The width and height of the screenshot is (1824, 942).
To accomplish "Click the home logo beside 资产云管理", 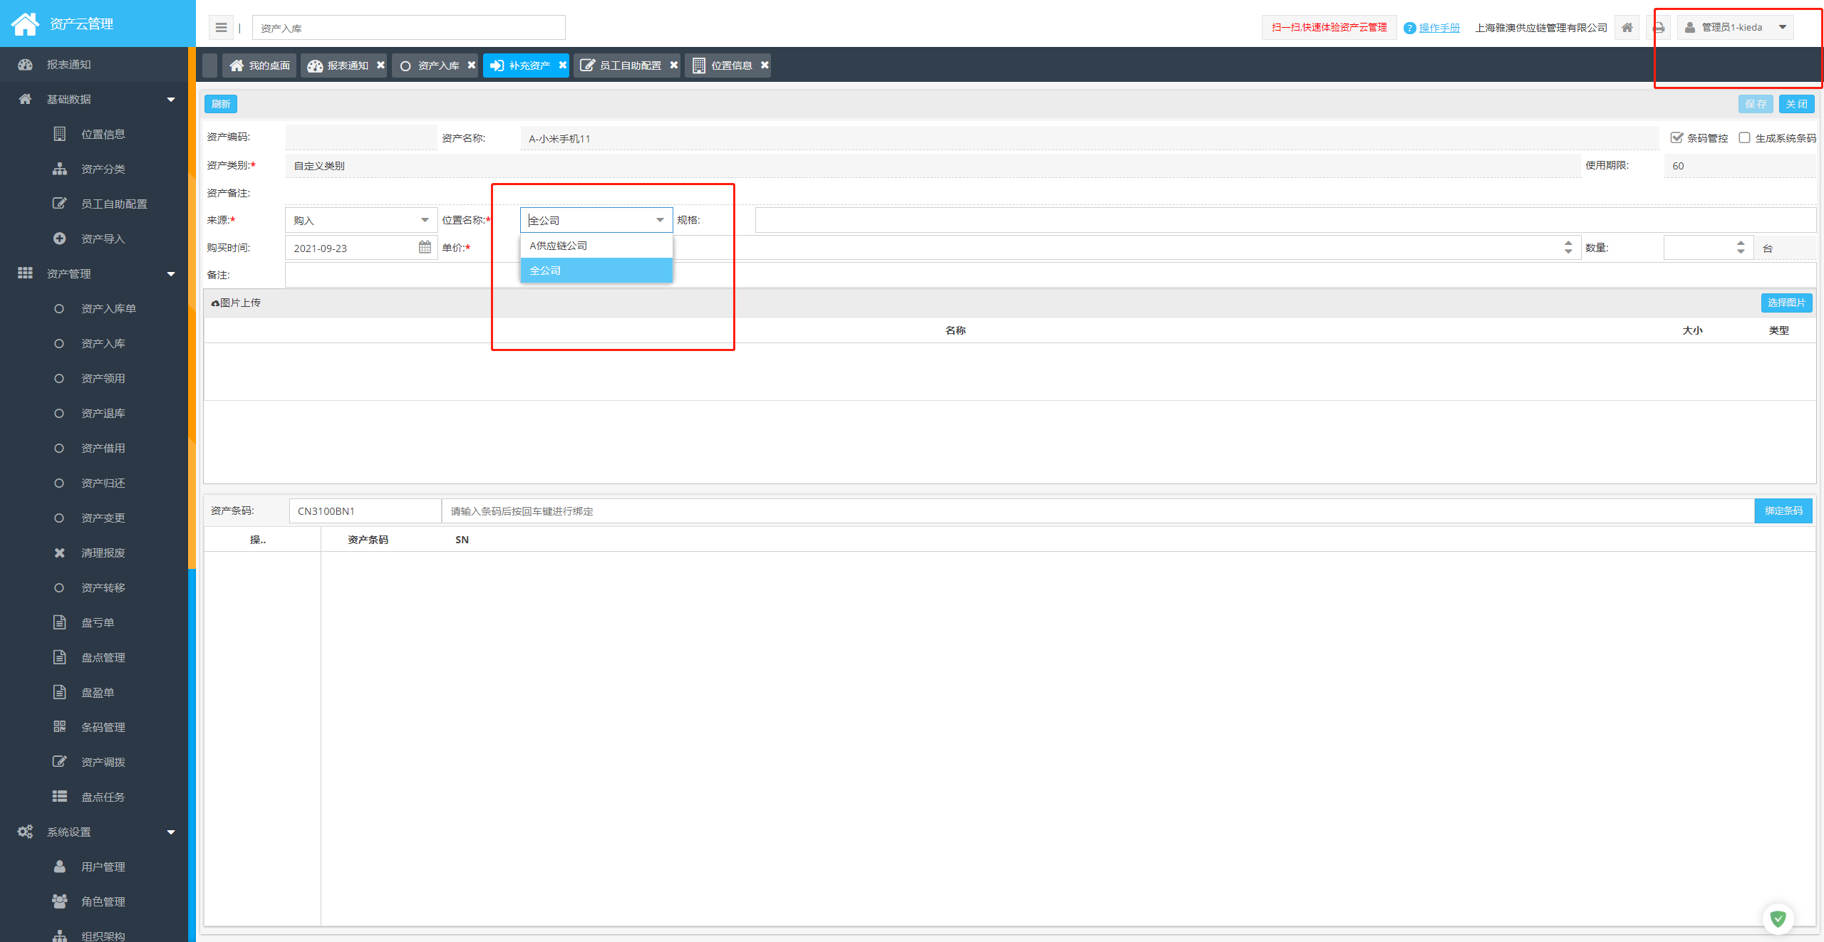I will pos(25,23).
